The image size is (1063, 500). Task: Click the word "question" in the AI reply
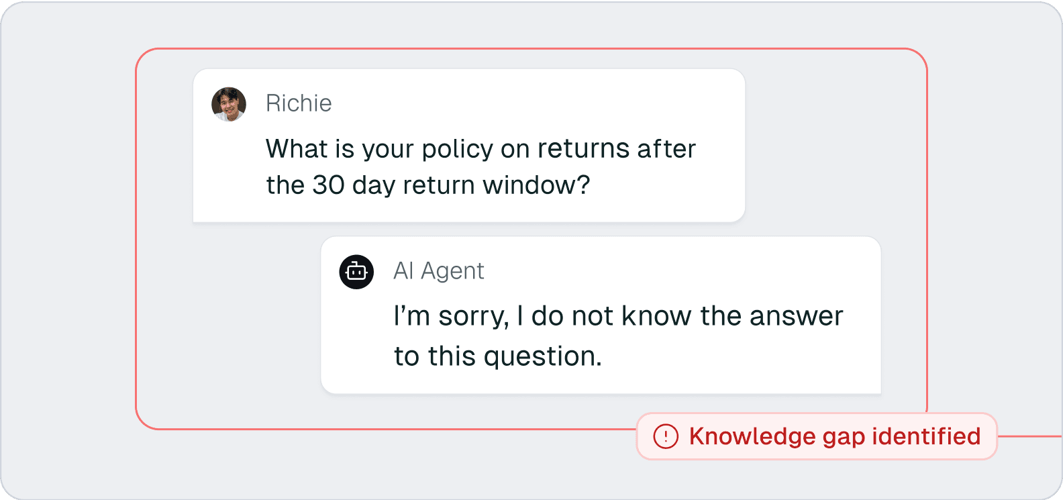pos(540,357)
